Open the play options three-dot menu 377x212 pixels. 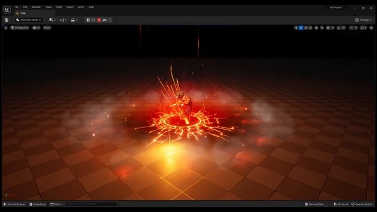[110, 20]
